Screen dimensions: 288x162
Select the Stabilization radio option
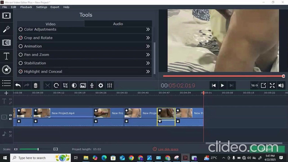click(x=21, y=63)
